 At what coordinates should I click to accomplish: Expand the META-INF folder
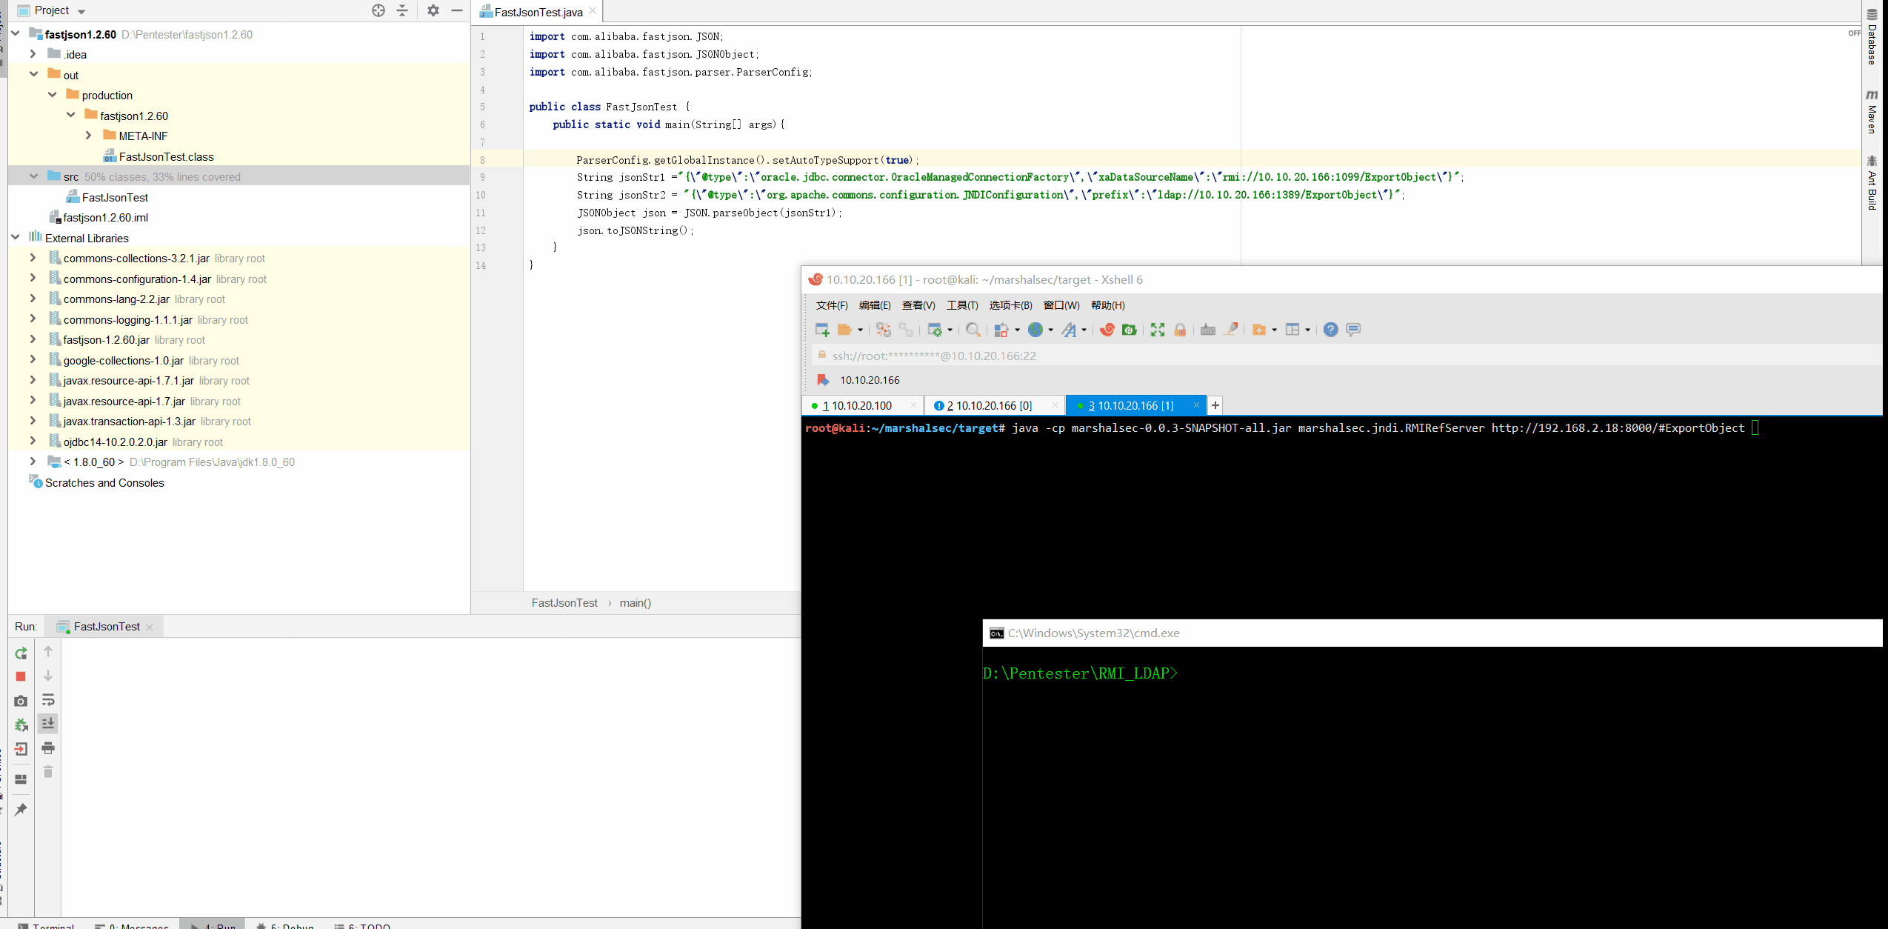[x=89, y=136]
